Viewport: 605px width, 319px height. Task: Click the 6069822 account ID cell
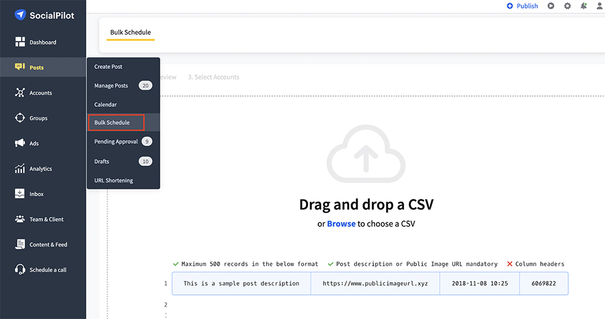click(x=544, y=283)
